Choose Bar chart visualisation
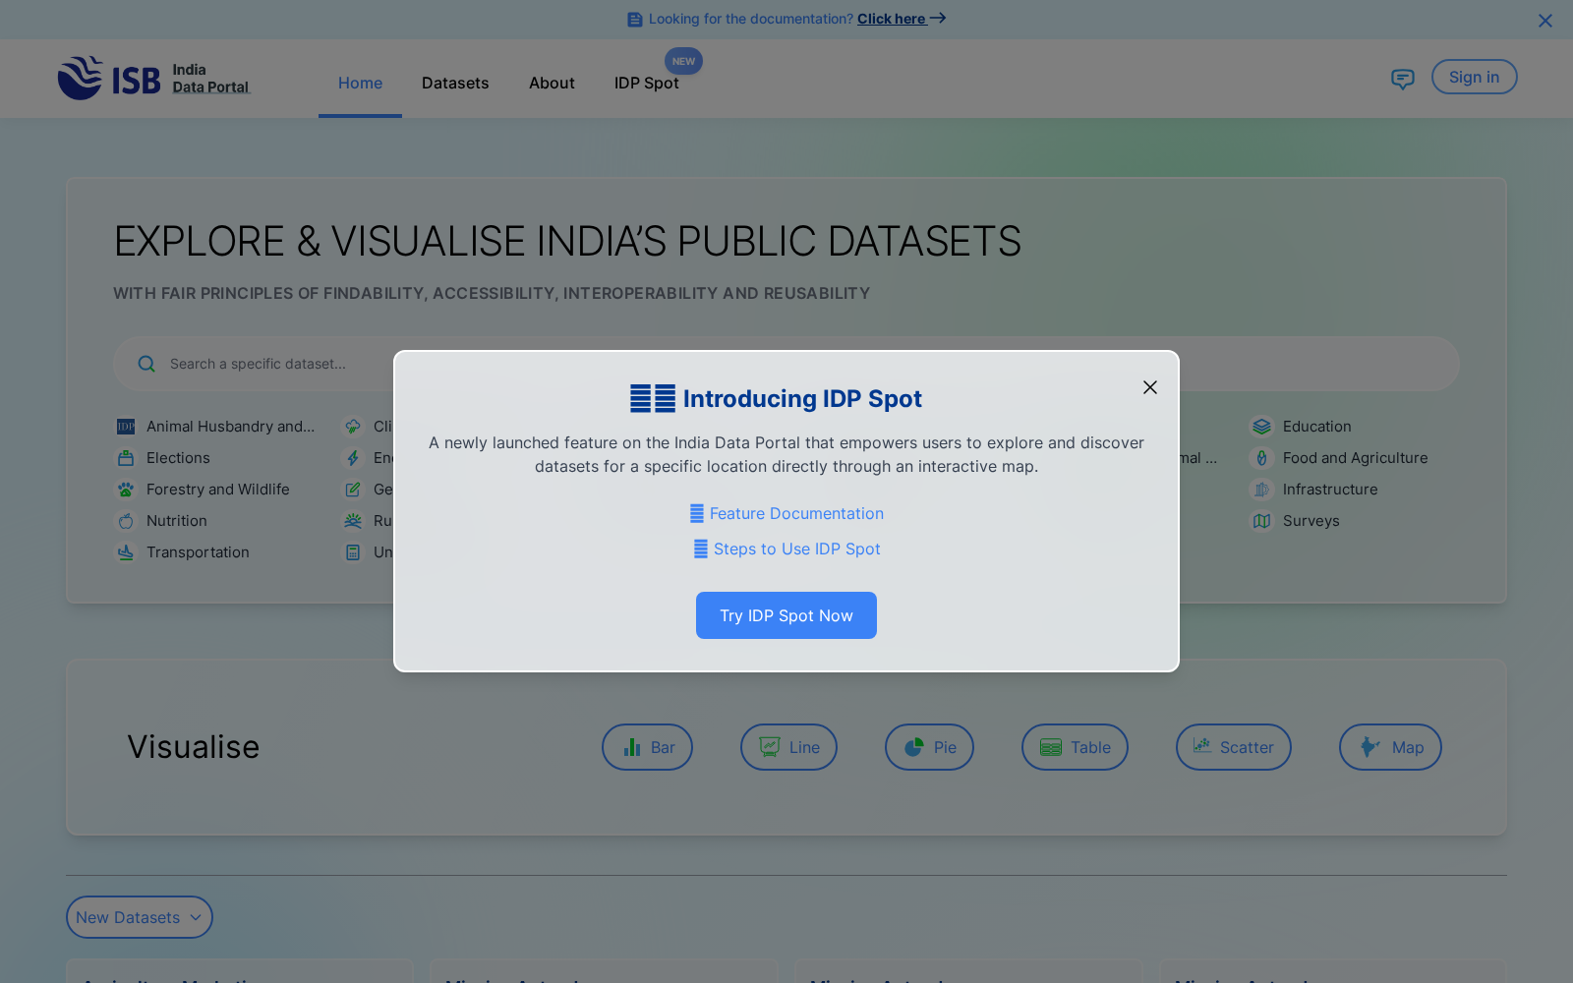The image size is (1573, 983). 647,747
